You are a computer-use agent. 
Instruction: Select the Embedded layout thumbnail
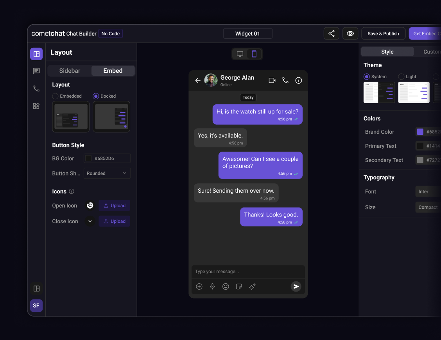[71, 116]
